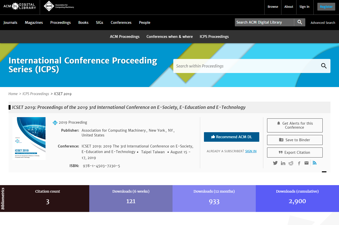Open the Proceedings menu
The image size is (339, 225).
[60, 23]
